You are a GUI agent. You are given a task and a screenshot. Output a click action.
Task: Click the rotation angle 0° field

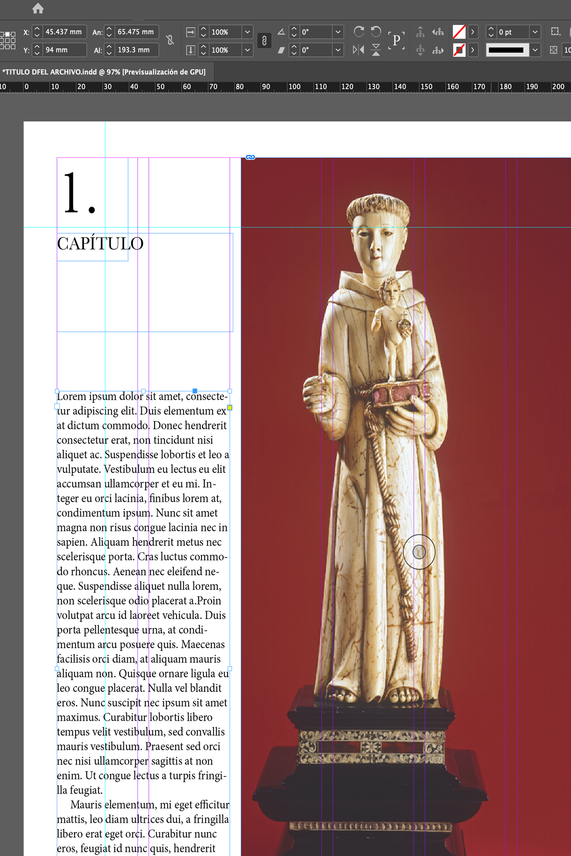(x=316, y=32)
